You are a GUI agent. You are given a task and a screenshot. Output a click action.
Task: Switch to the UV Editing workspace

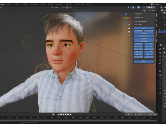click(25, 5)
